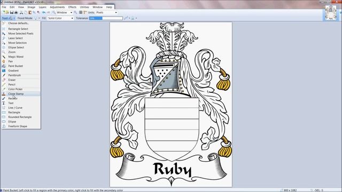Click the Paste clipboard toolbar icon
The width and height of the screenshot is (342, 192).
coord(30,12)
